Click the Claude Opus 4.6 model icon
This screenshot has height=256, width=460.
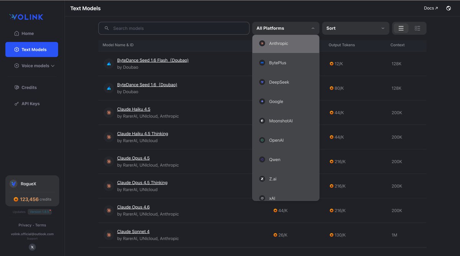(109, 210)
